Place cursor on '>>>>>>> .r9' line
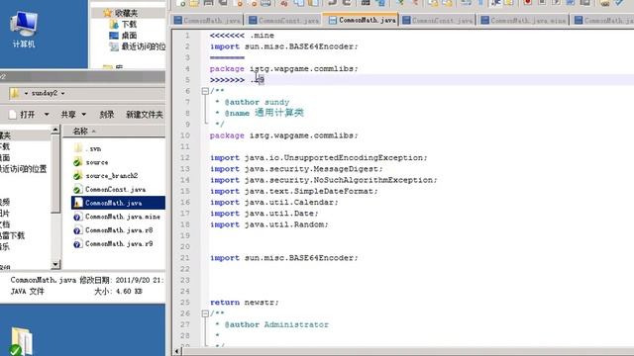634x356 pixels. point(237,80)
